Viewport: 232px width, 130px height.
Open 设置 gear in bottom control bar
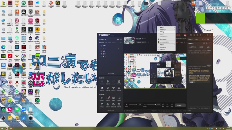[172, 105]
